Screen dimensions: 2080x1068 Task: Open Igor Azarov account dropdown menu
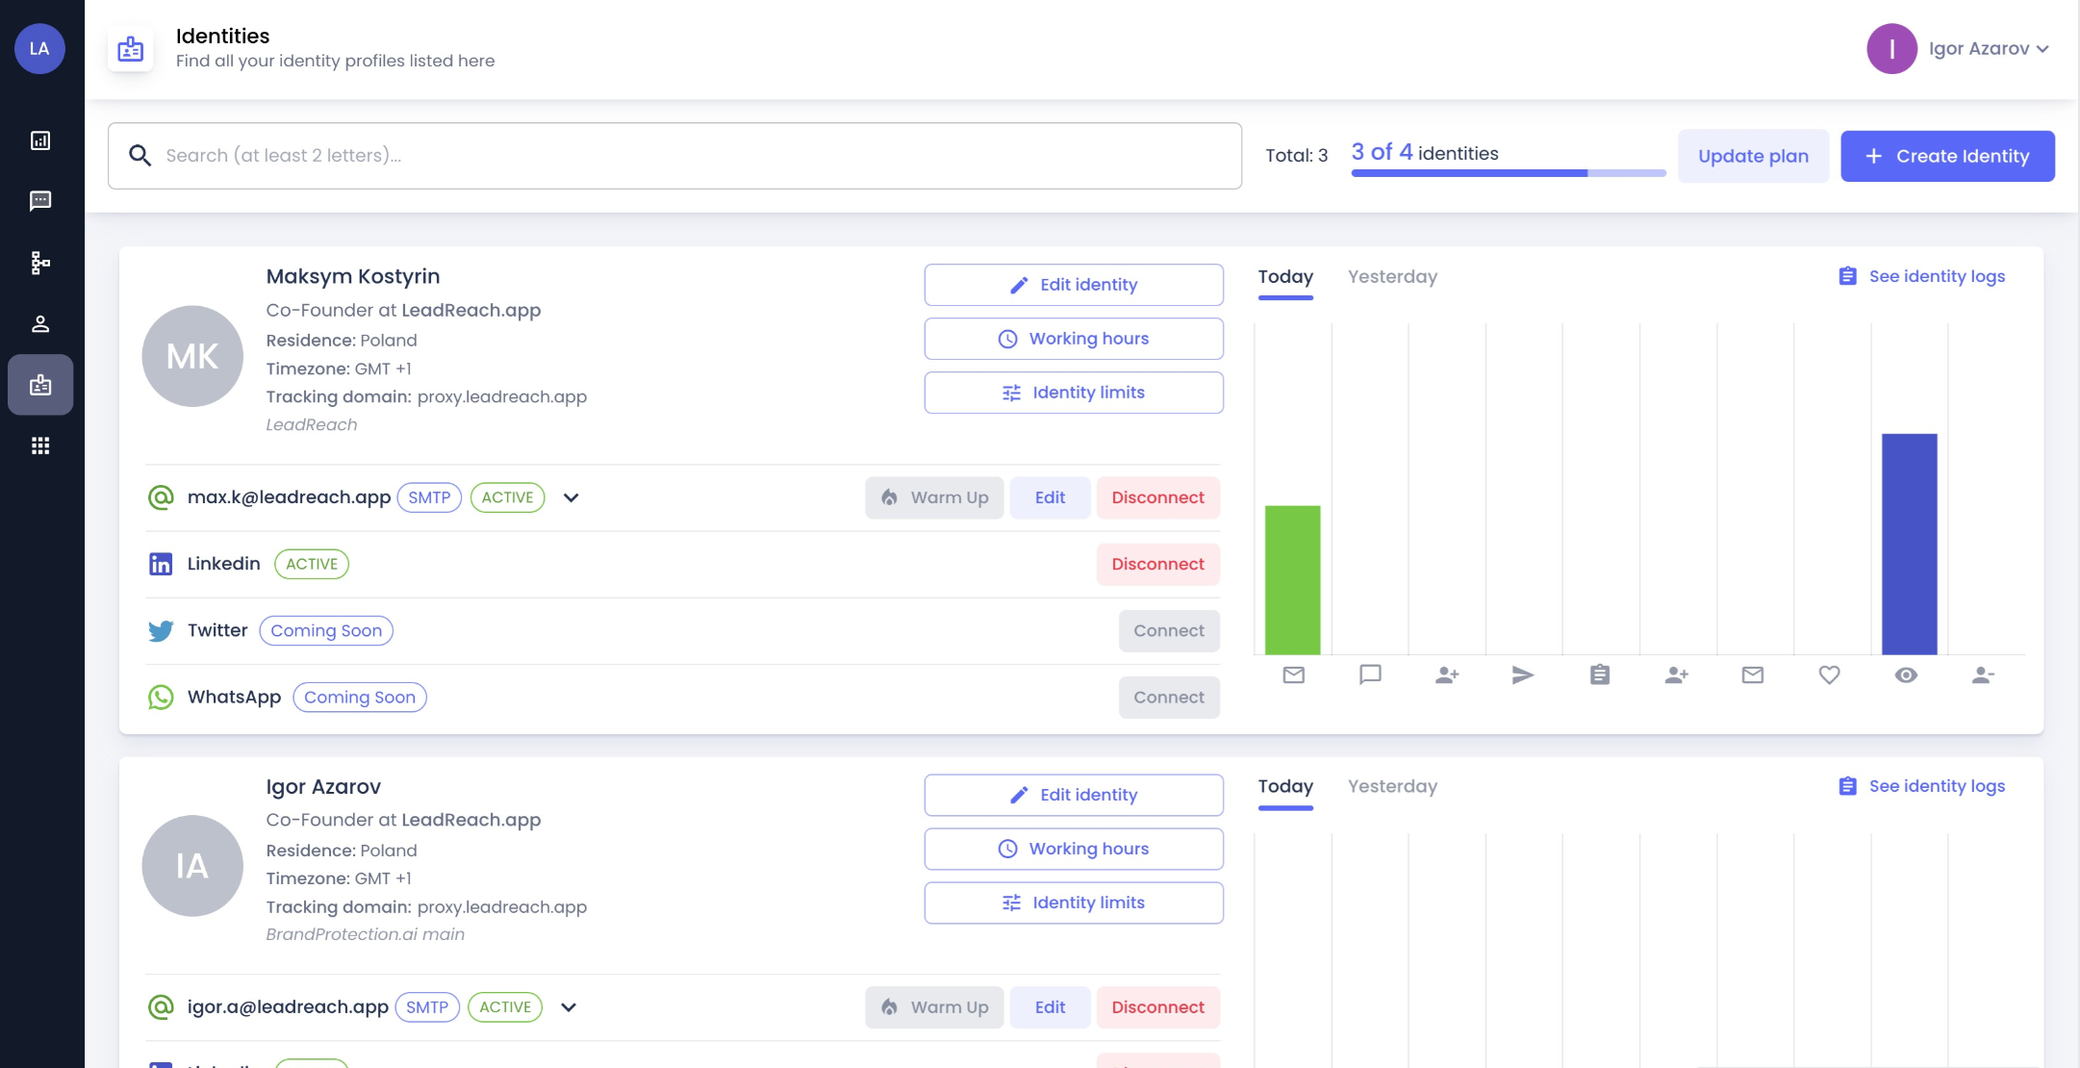pyautogui.click(x=1988, y=49)
